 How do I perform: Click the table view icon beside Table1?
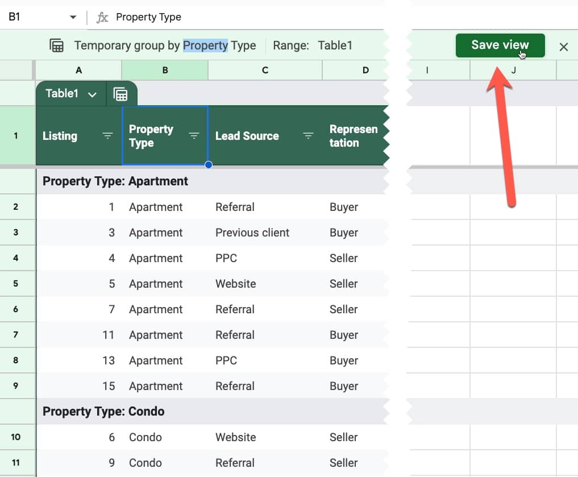click(x=120, y=94)
